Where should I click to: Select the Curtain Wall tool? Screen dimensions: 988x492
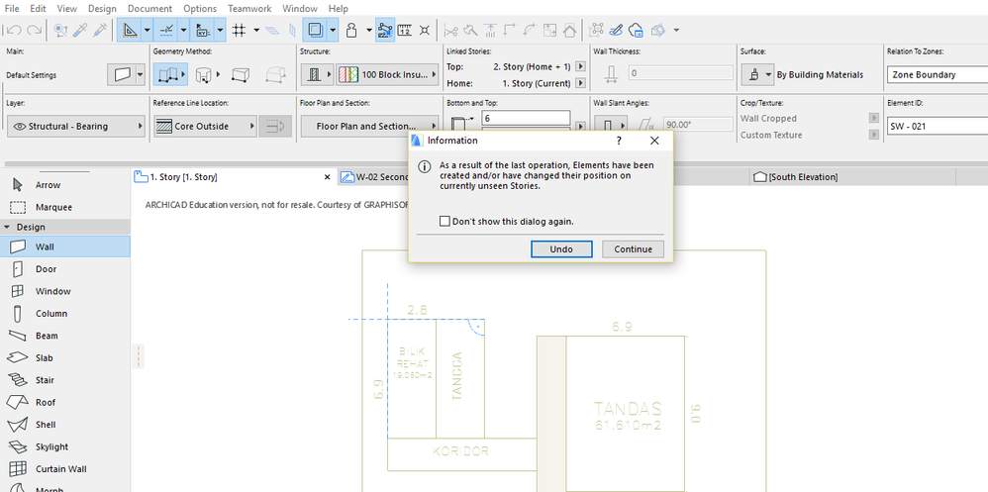(65, 468)
